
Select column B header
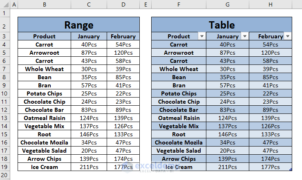[x=44, y=4]
